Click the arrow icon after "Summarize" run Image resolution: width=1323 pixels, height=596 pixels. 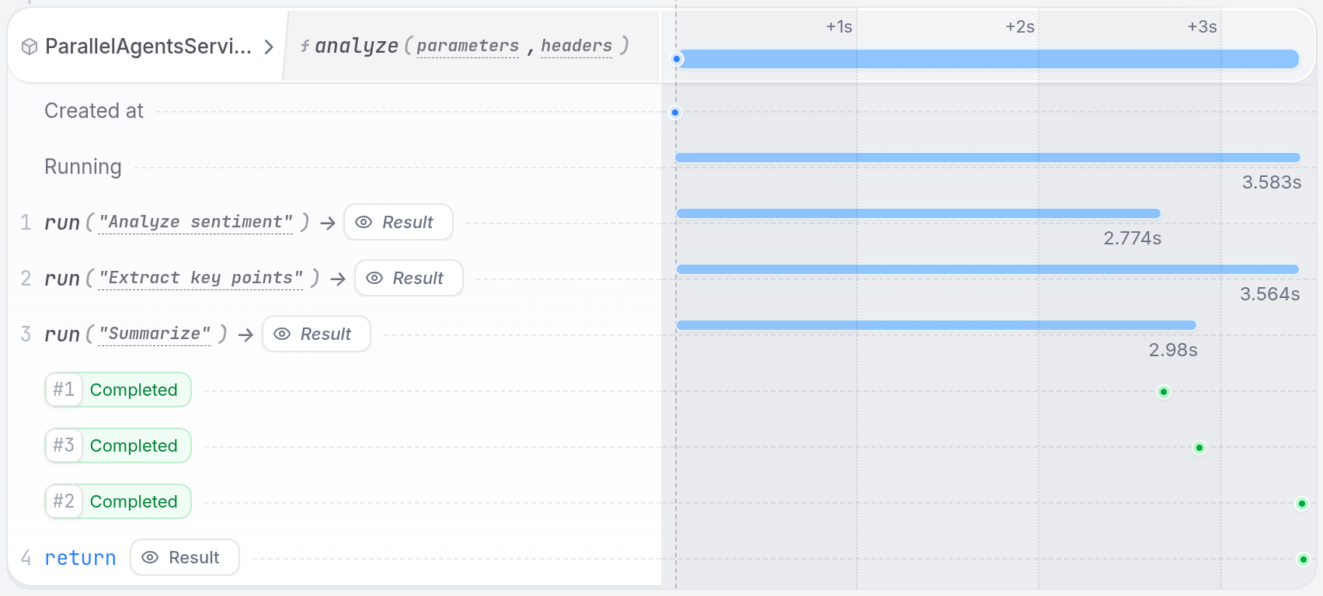pyautogui.click(x=245, y=334)
